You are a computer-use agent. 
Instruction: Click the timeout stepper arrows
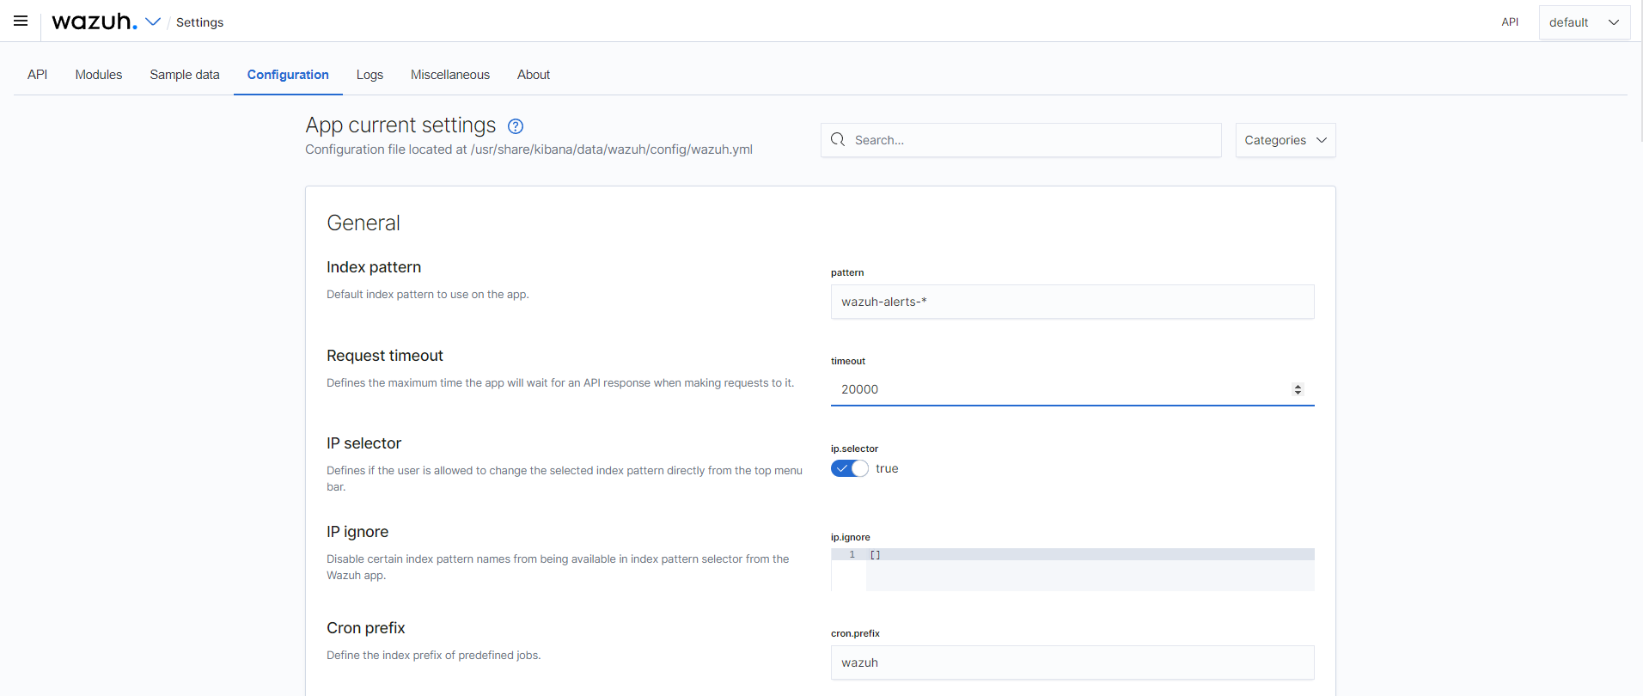pos(1298,389)
